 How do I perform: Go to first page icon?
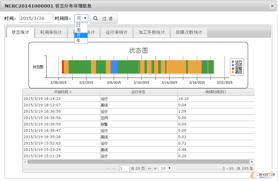coord(108,169)
